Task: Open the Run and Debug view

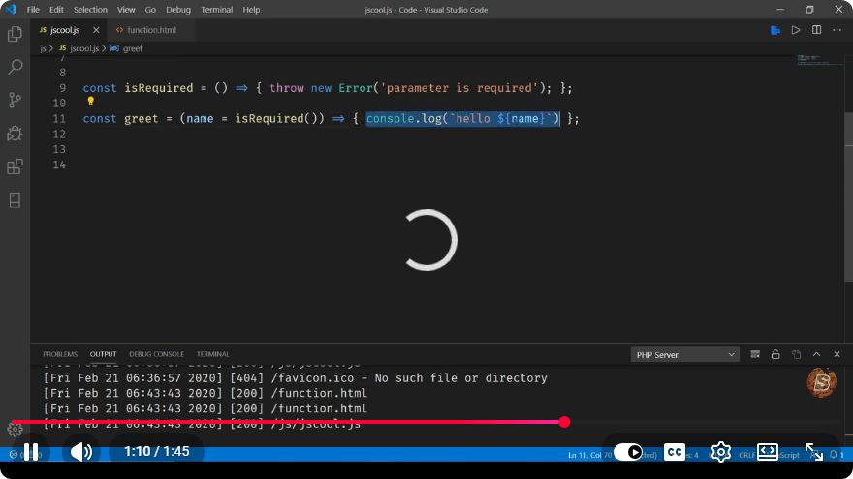Action: [15, 134]
